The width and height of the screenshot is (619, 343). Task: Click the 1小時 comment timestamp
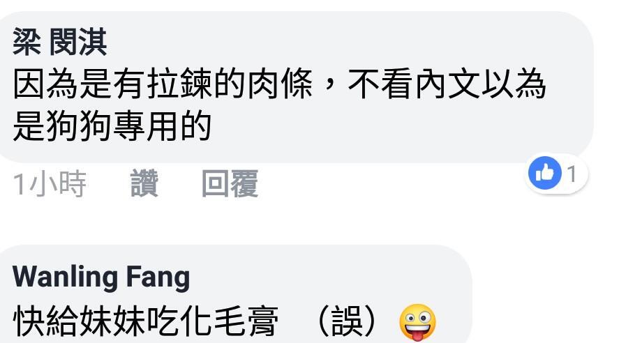click(x=50, y=183)
